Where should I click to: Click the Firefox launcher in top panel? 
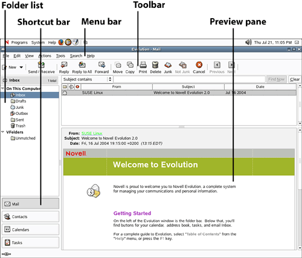pos(61,42)
